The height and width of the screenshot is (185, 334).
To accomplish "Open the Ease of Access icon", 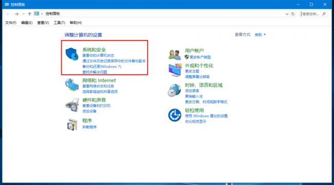I will point(175,115).
